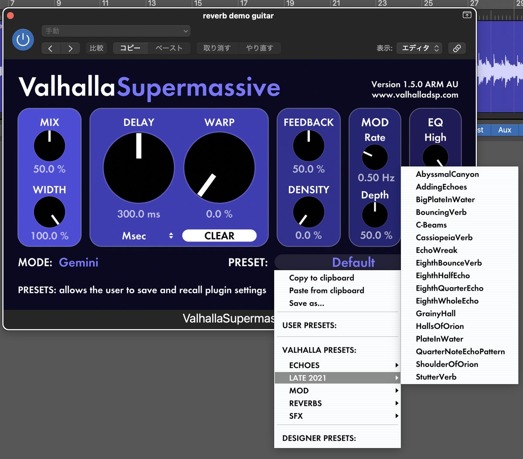The image size is (523, 459).
Task: Expand the LATE 2021 preset submenu
Action: (x=337, y=378)
